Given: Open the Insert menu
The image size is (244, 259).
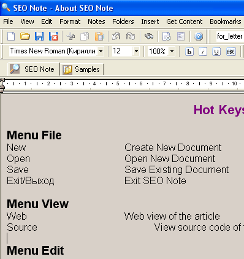Looking at the screenshot, I should 150,21.
